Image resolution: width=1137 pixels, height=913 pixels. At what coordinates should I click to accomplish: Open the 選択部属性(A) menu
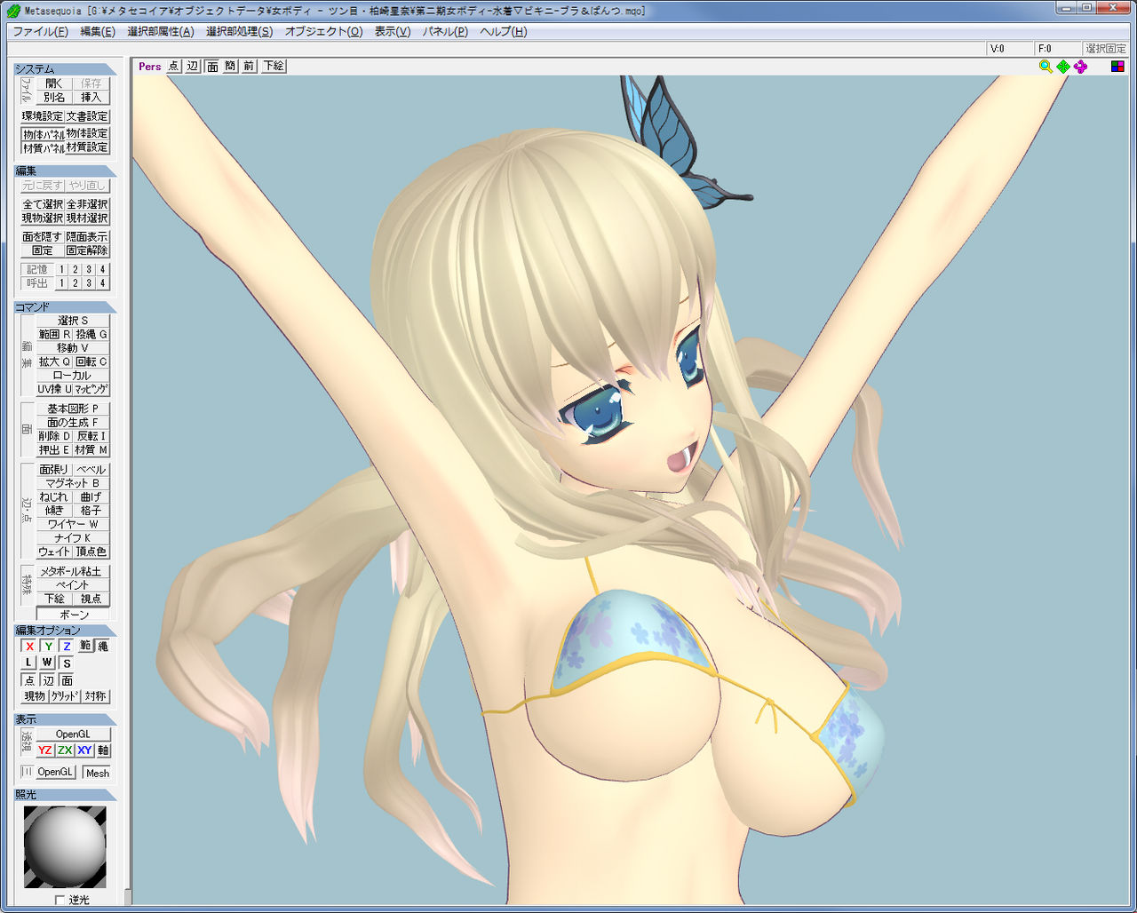[160, 31]
